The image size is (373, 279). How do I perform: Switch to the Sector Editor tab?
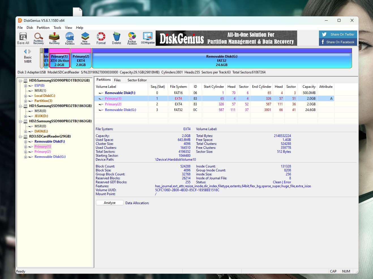point(137,80)
